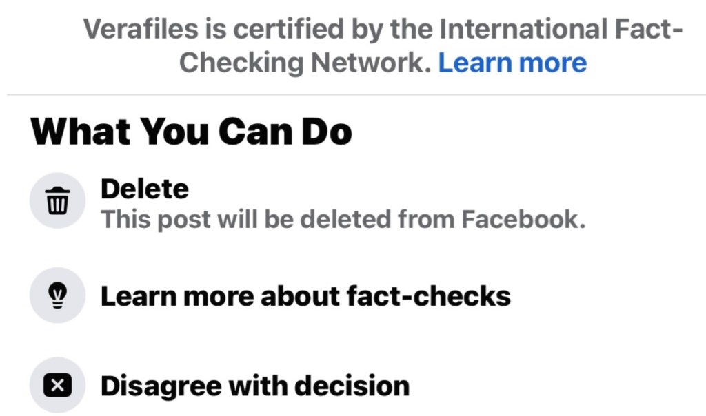Click the divider line under the certification notice
Screen dimensions: 706x416
click(353, 95)
